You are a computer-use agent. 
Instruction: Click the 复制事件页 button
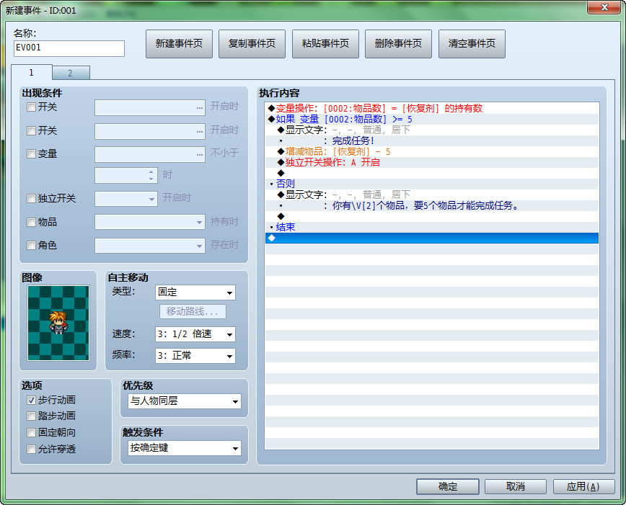(252, 44)
